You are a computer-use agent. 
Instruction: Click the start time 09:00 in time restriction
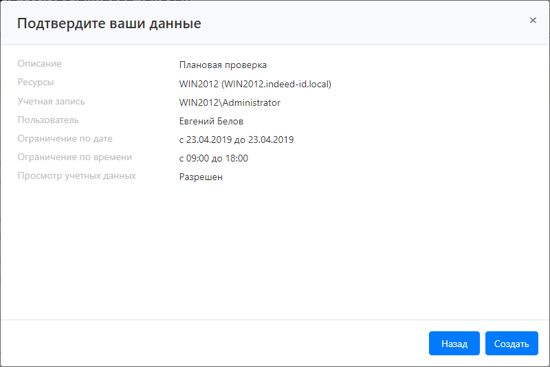pyautogui.click(x=197, y=159)
